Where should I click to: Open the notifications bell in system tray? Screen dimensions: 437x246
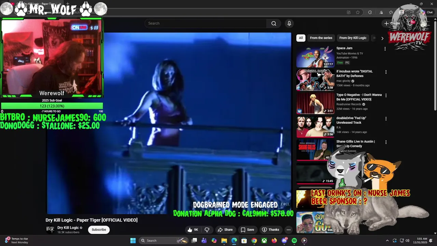(431, 241)
